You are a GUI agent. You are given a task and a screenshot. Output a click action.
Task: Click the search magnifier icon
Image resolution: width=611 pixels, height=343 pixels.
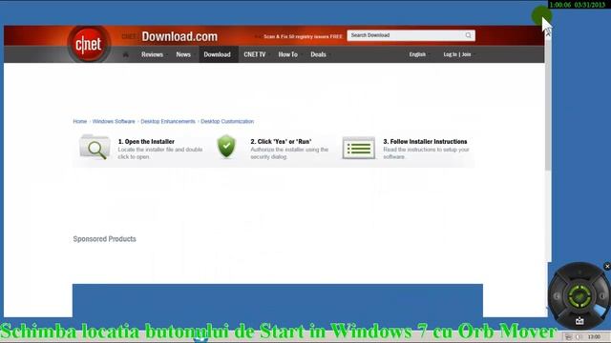pyautogui.click(x=468, y=35)
